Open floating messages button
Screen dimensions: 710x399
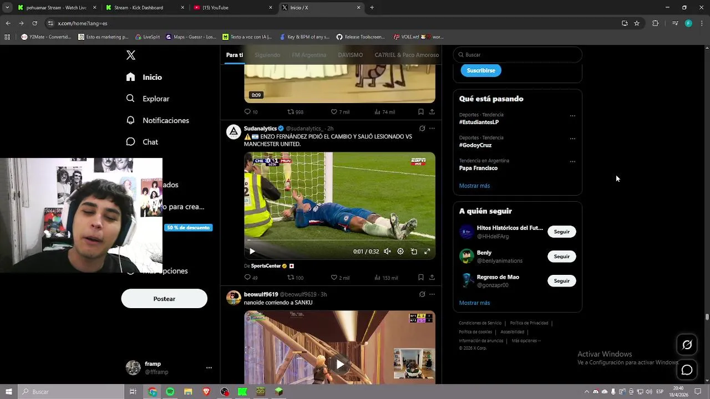pos(687,370)
